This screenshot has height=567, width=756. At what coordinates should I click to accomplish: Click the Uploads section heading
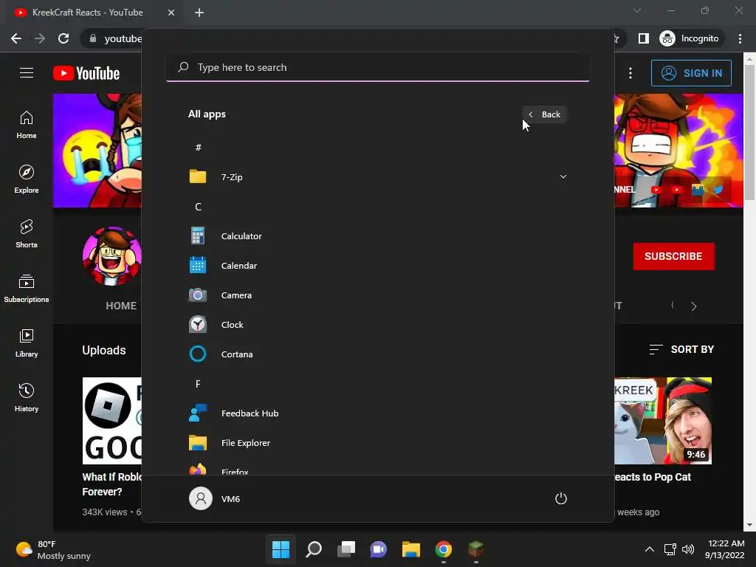(104, 350)
